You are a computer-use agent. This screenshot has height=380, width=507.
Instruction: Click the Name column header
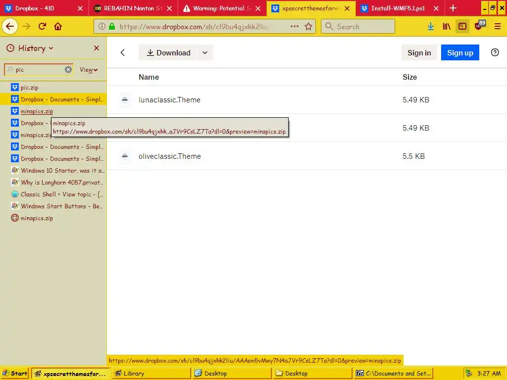tap(149, 77)
